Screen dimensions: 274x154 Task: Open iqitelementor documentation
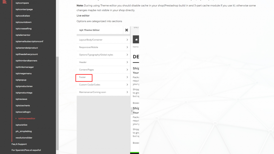click(x=23, y=35)
